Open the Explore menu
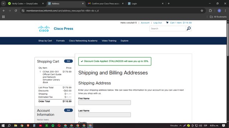This screenshot has height=128, width=229. point(125,41)
